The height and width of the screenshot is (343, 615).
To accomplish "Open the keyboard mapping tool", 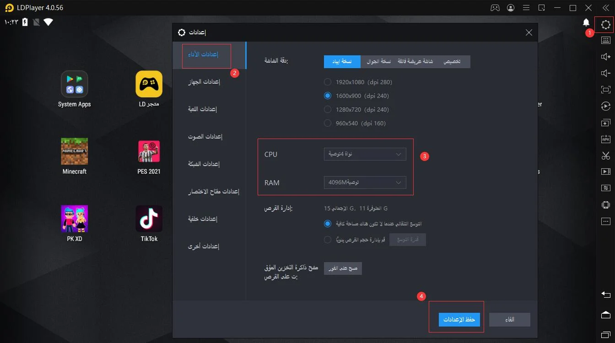I will (x=605, y=40).
